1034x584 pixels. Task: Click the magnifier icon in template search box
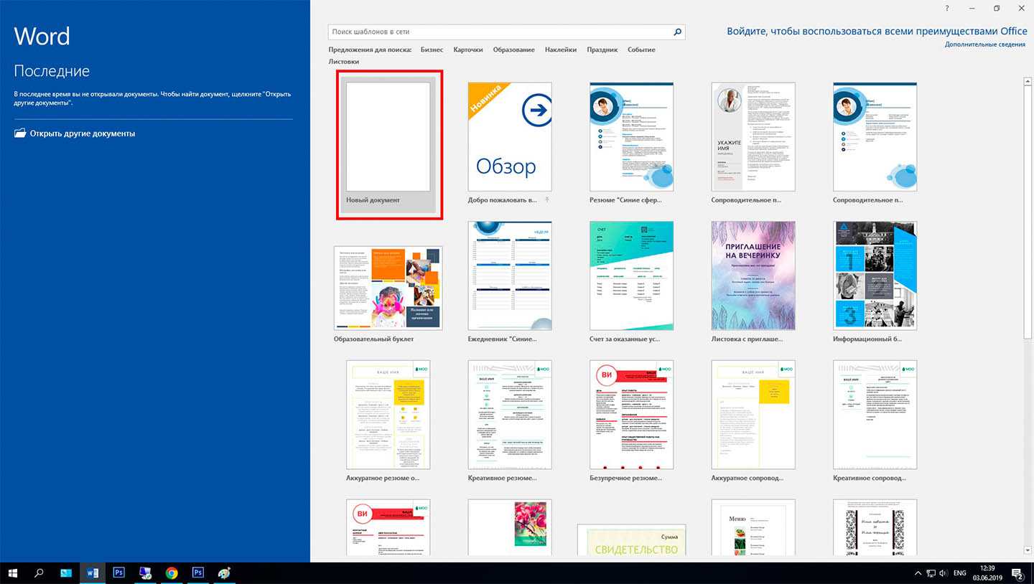click(677, 32)
